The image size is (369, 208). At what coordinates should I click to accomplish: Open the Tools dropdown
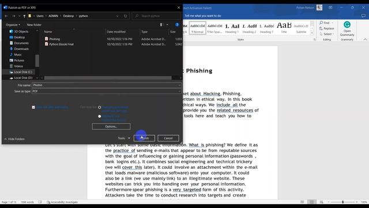tap(124, 138)
